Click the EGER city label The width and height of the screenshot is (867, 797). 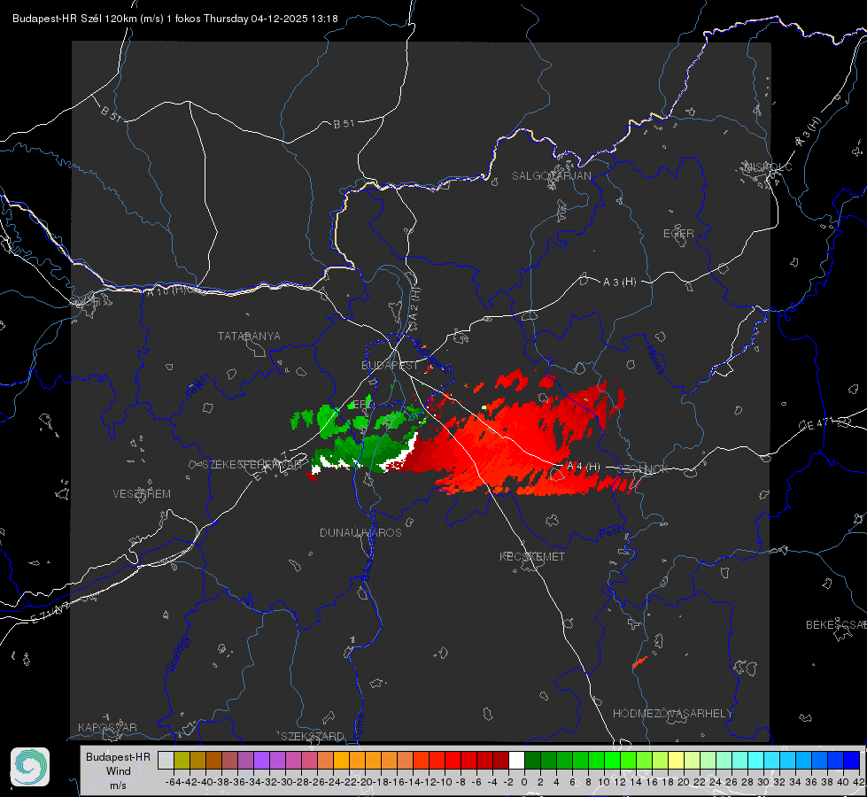pos(678,234)
